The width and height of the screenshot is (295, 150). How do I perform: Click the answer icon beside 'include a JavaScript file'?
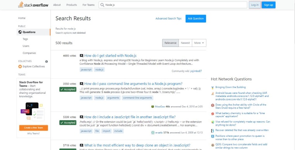[x=81, y=117]
